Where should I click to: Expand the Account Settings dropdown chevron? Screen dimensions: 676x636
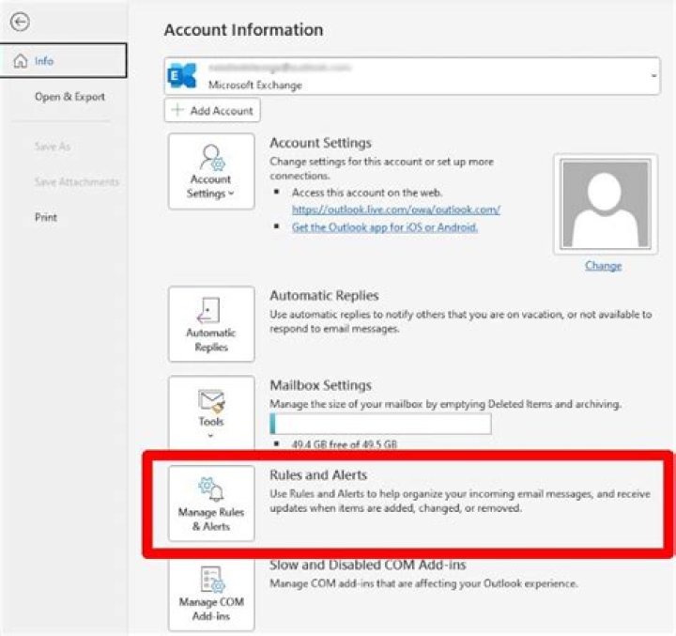coord(231,194)
